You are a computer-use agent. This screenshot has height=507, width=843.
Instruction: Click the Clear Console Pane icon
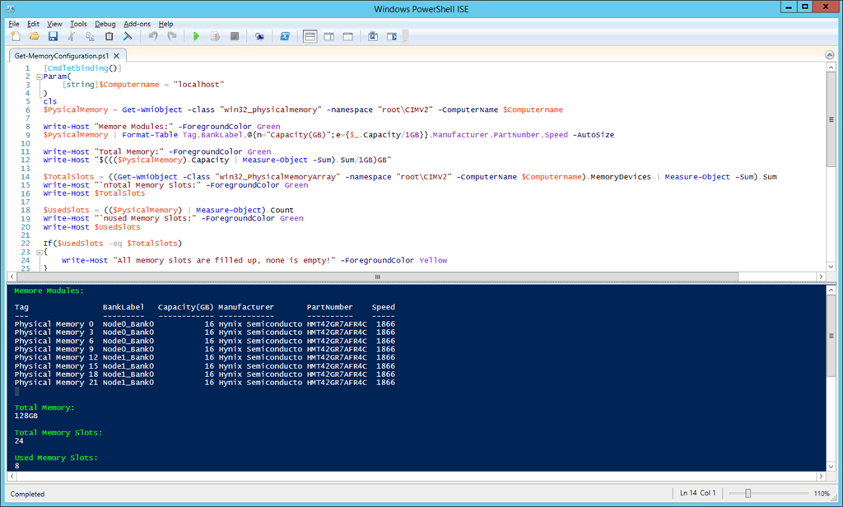click(128, 36)
